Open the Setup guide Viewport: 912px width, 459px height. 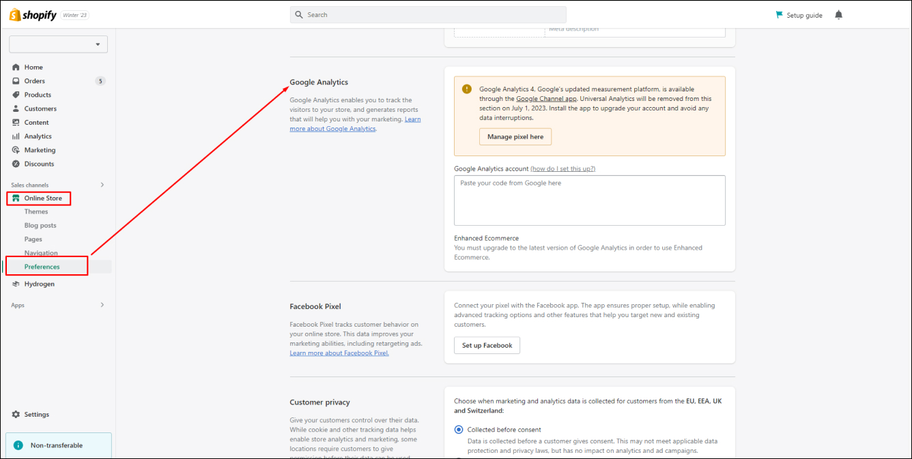click(x=799, y=15)
